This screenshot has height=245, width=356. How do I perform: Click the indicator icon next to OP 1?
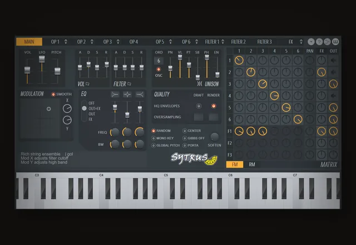[66, 42]
